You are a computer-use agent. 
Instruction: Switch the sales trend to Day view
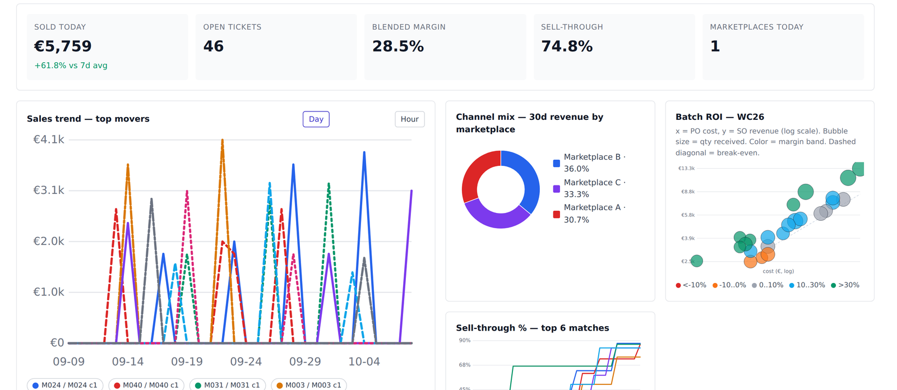click(316, 119)
